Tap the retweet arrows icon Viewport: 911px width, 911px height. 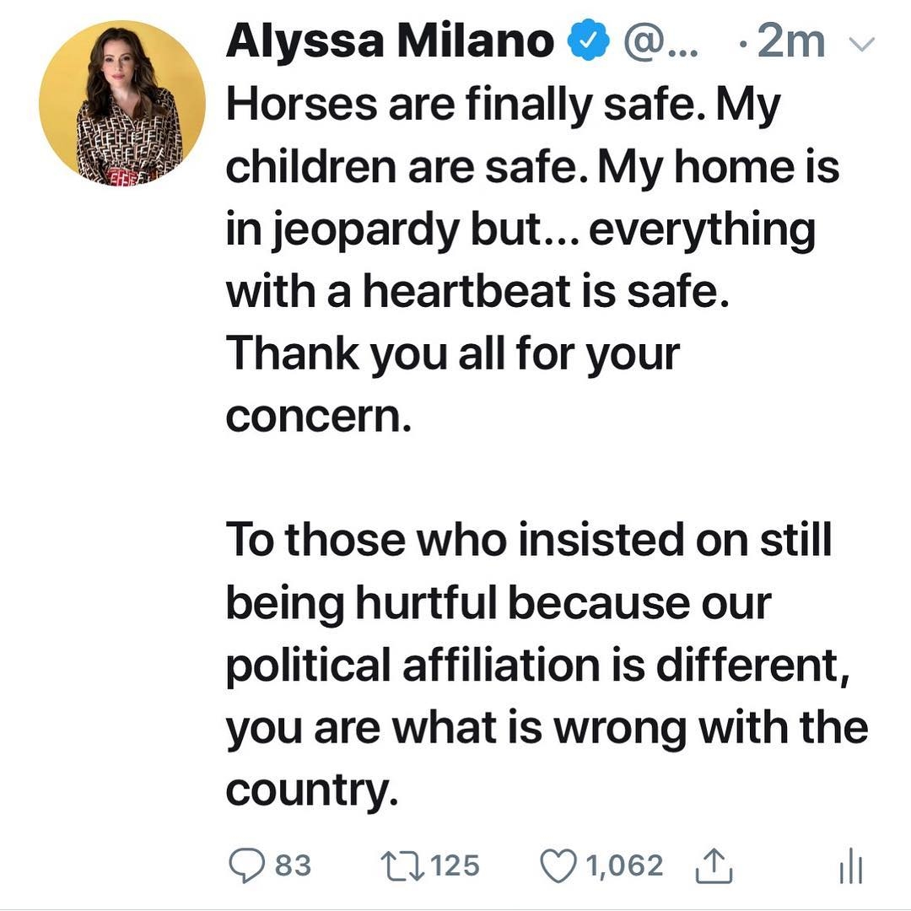(x=402, y=865)
